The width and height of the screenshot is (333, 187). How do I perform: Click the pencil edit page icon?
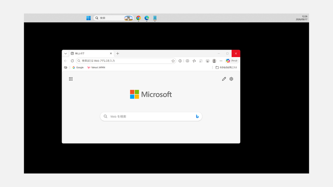[224, 79]
